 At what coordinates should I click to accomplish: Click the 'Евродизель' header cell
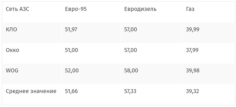[x=140, y=9]
